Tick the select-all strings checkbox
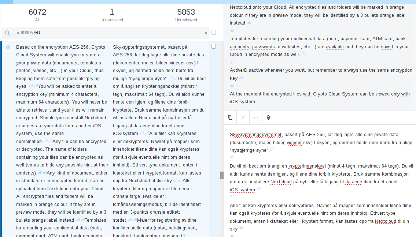This screenshot has height=240, width=416. tap(214, 32)
